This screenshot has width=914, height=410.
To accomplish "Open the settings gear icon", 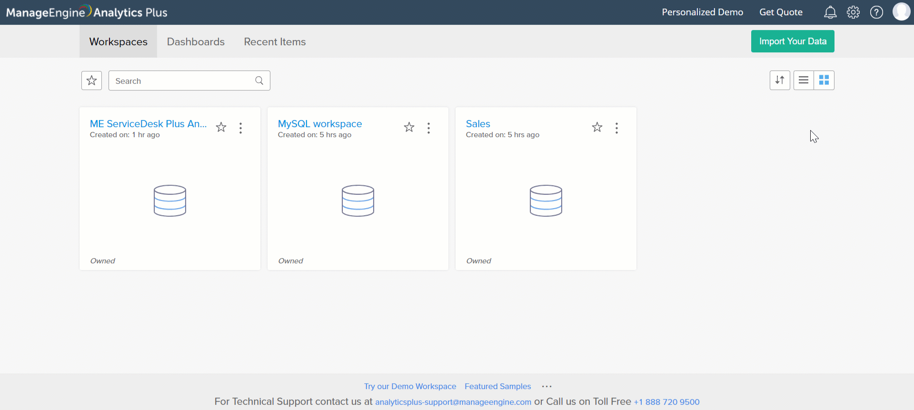I will 853,12.
